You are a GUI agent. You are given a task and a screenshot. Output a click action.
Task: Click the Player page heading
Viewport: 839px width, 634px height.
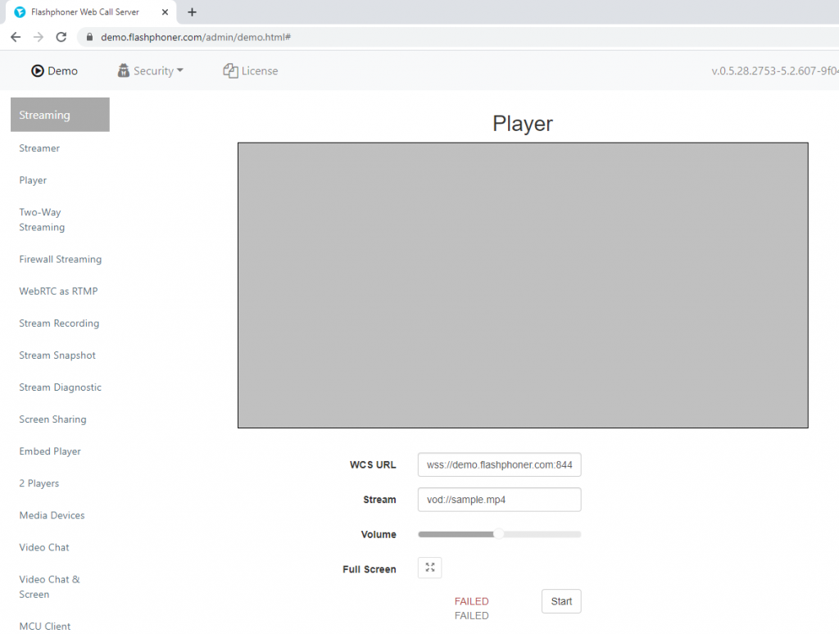[523, 124]
